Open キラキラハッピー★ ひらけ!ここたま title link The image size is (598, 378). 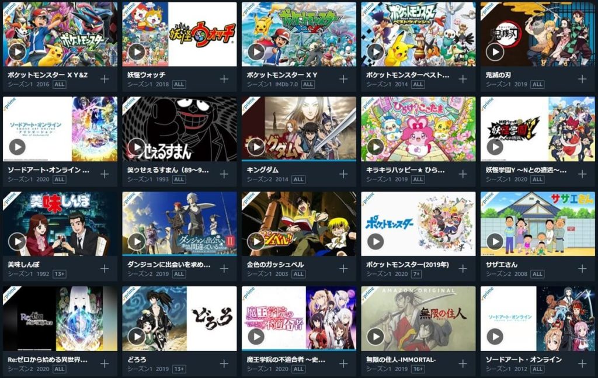click(405, 170)
